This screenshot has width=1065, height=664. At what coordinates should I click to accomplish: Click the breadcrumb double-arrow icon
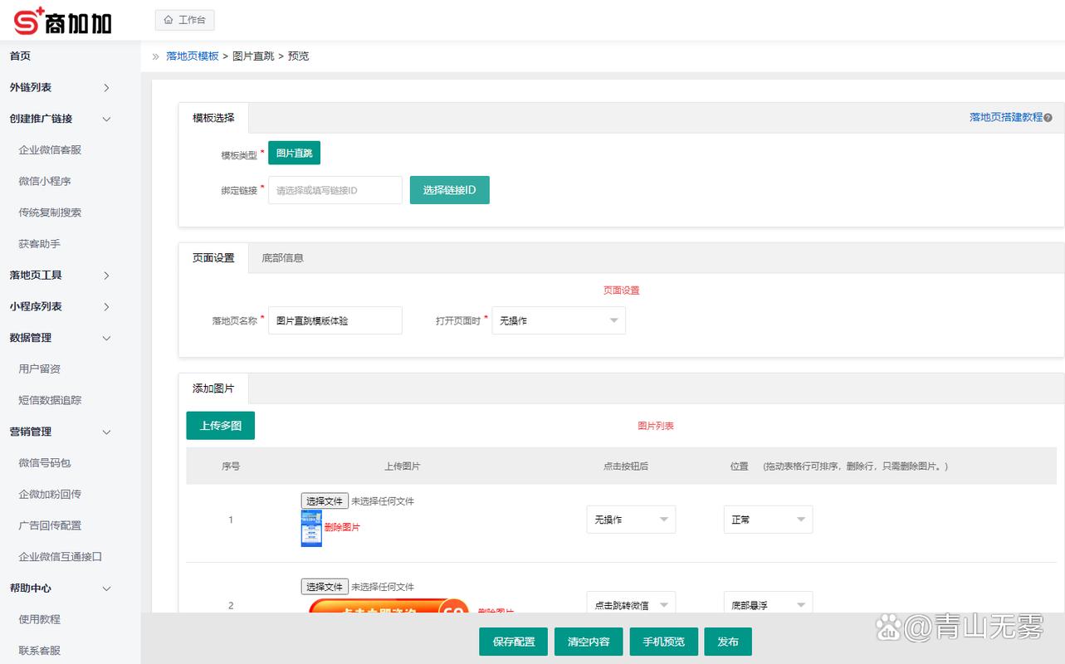click(x=155, y=56)
